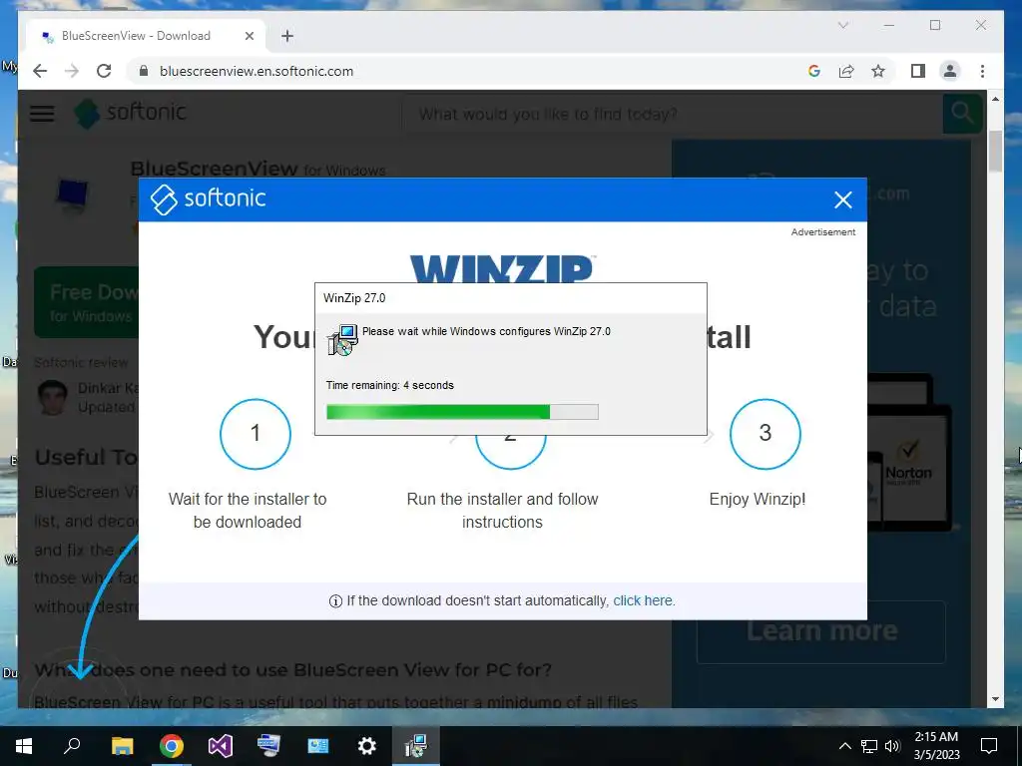Open Chrome tab search chevron

[842, 25]
